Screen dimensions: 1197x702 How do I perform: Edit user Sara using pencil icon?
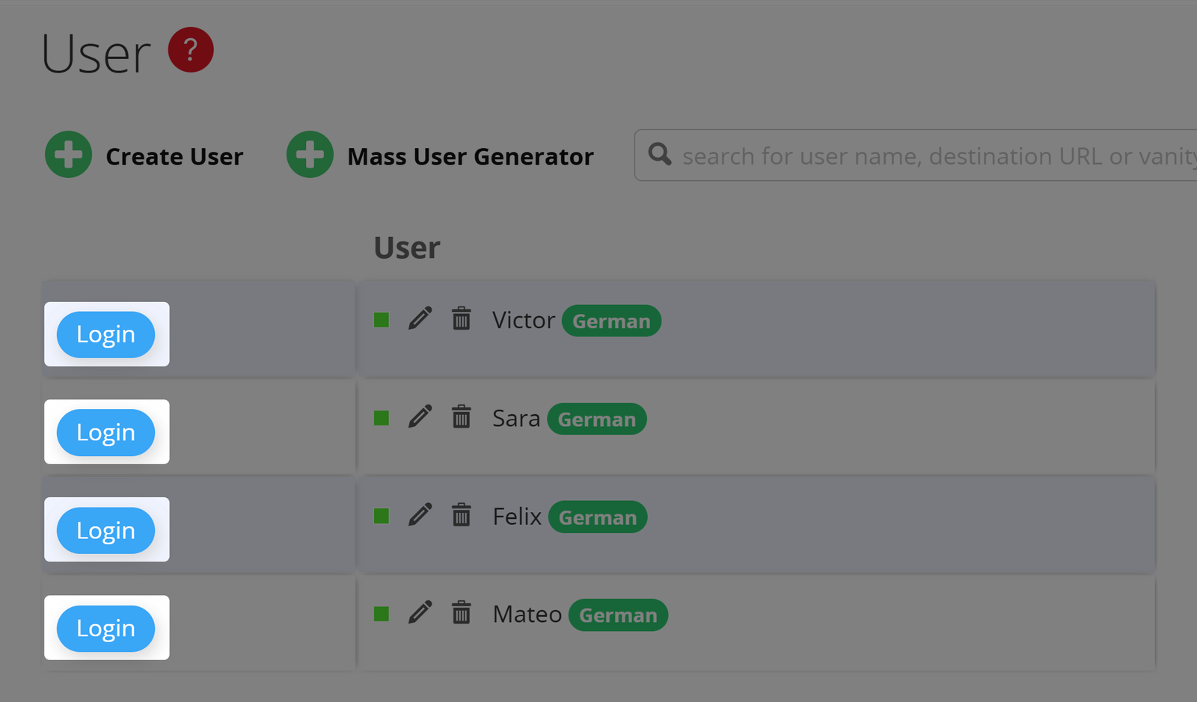[x=420, y=416]
